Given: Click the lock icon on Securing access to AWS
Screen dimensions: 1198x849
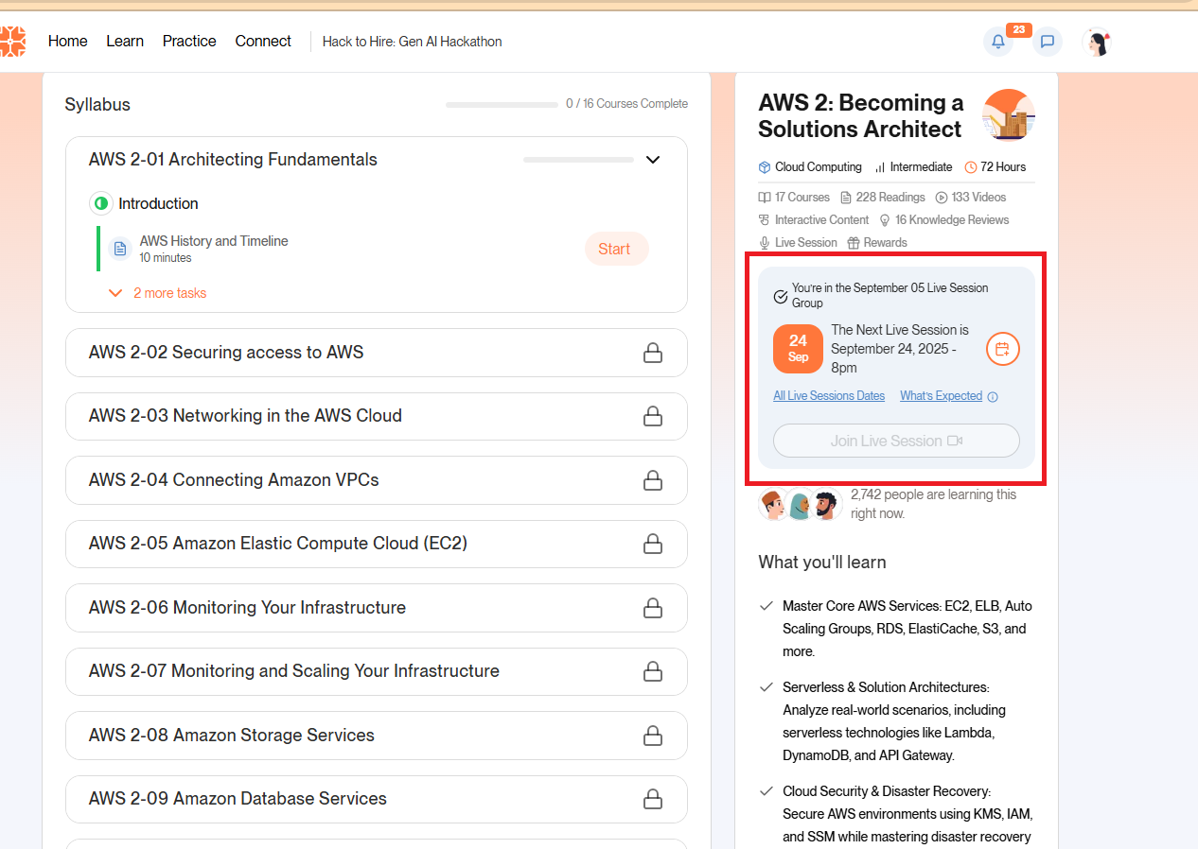Looking at the screenshot, I should point(652,353).
